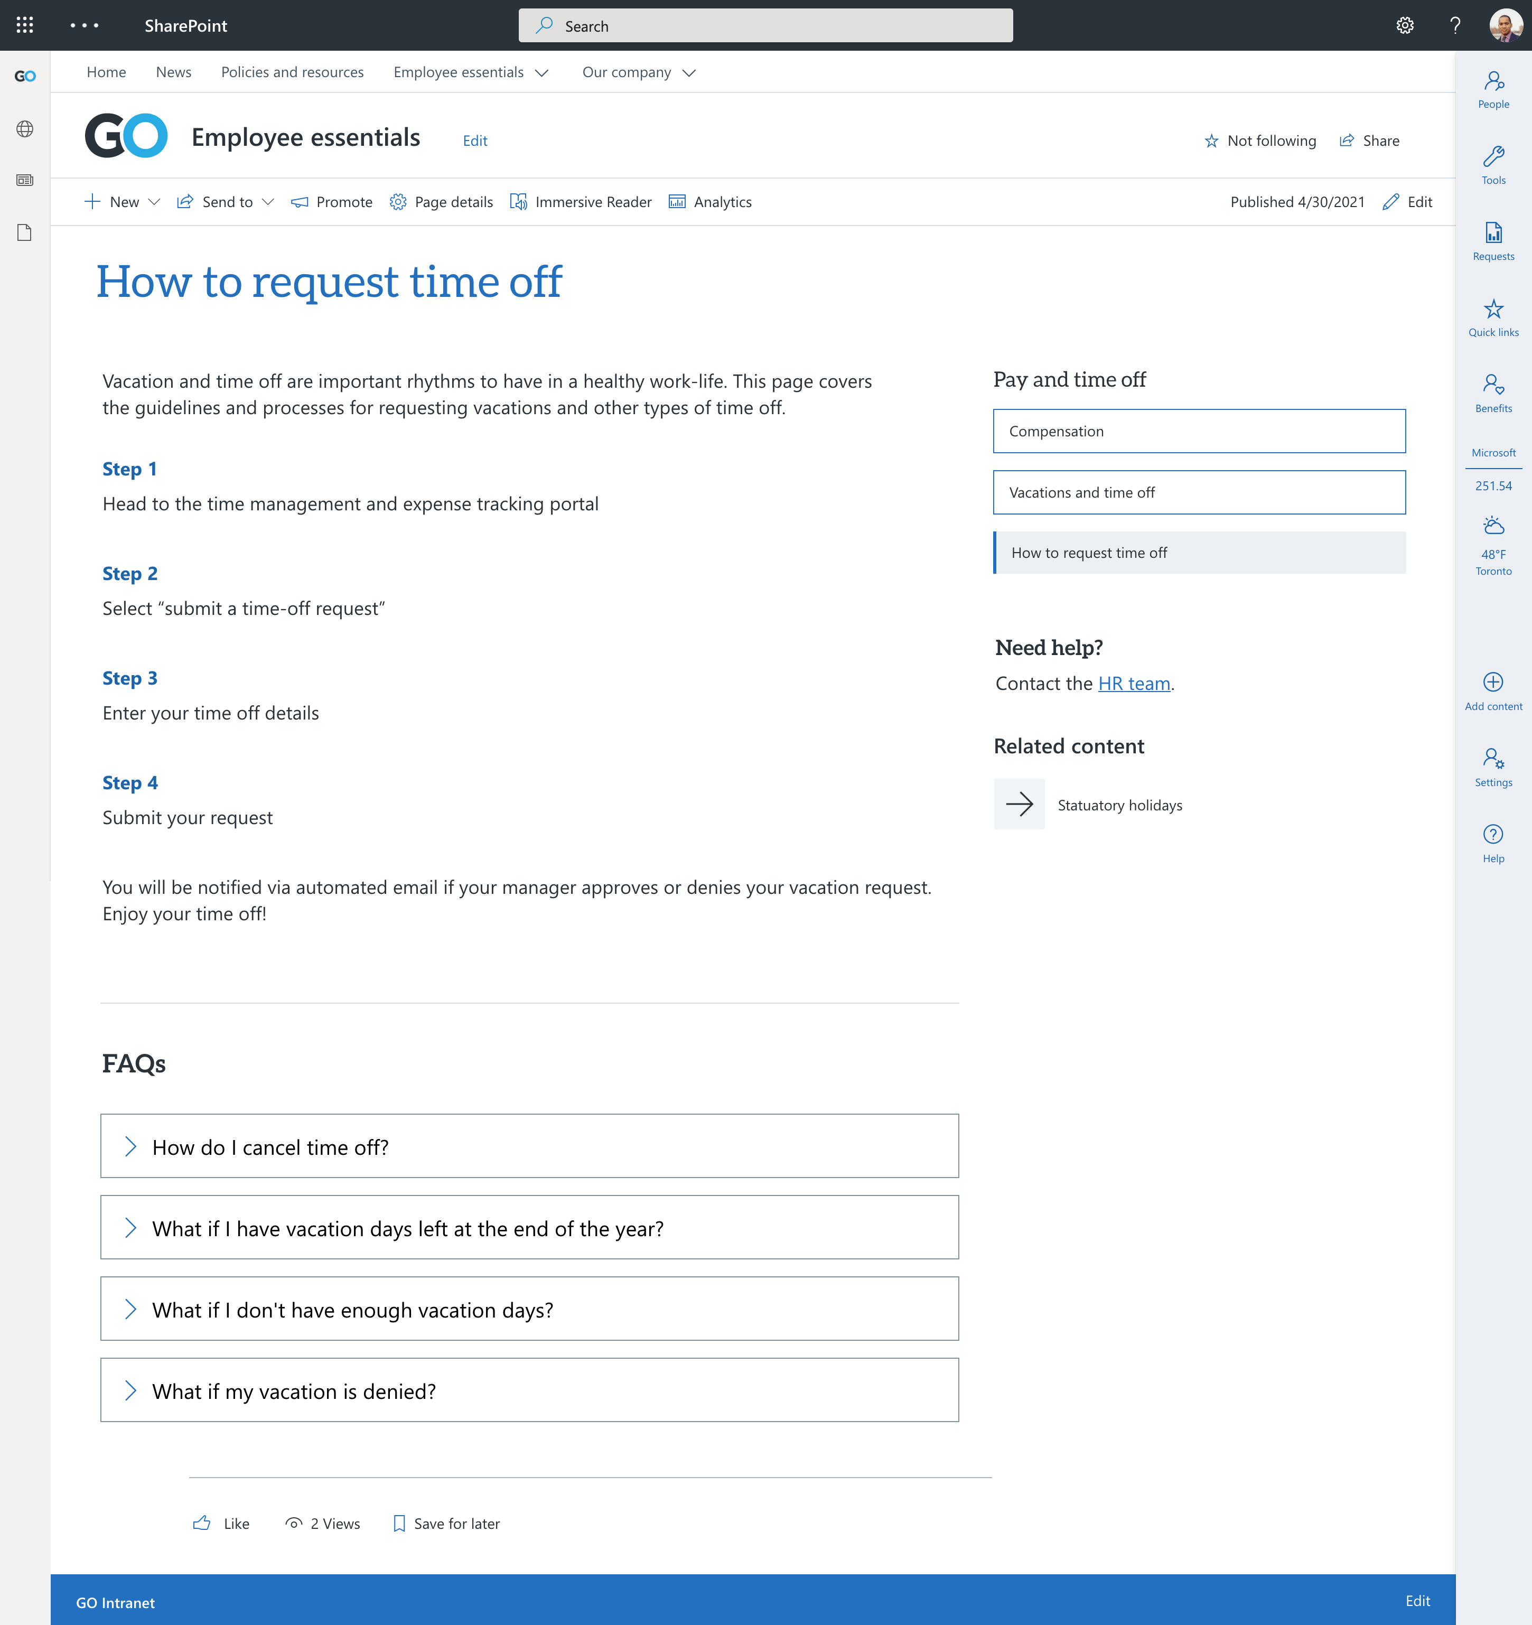
Task: Like this page
Action: [221, 1524]
